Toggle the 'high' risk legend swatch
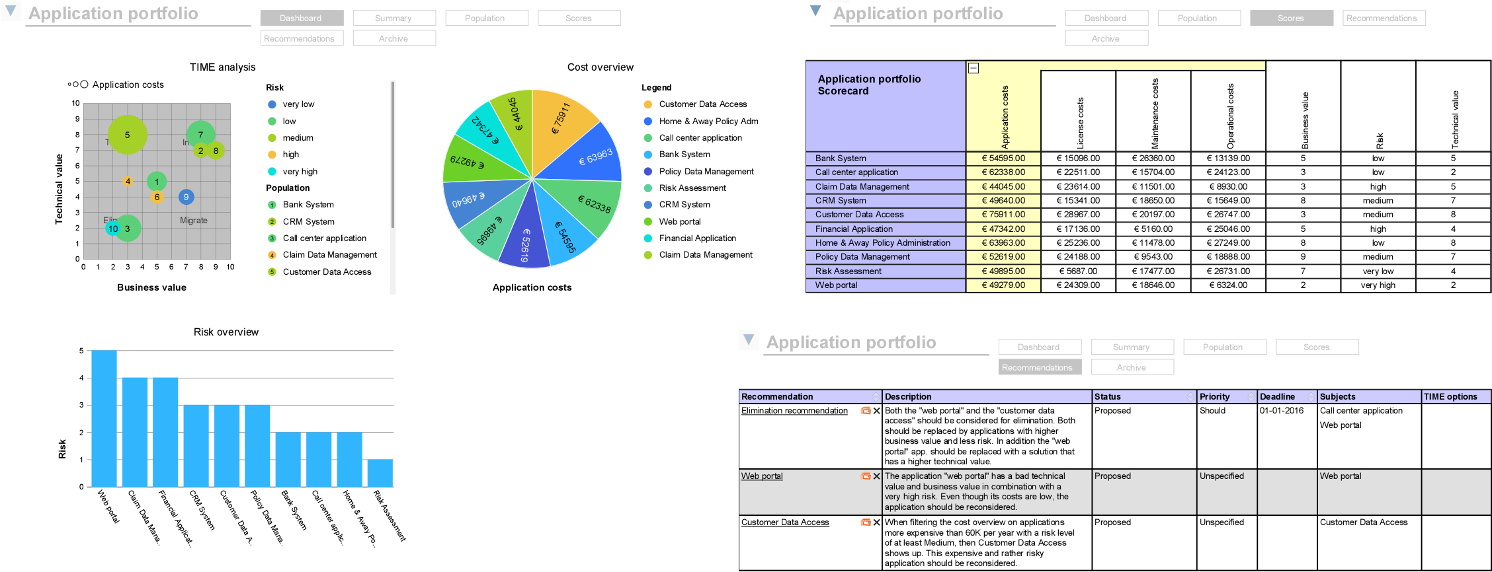 (272, 155)
